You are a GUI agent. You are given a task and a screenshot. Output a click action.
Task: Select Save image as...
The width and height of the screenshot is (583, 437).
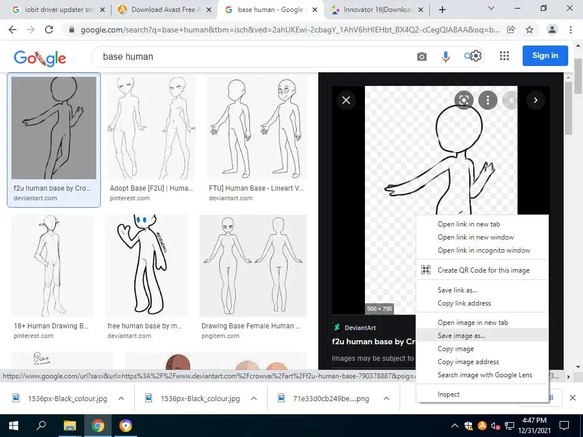pyautogui.click(x=482, y=336)
